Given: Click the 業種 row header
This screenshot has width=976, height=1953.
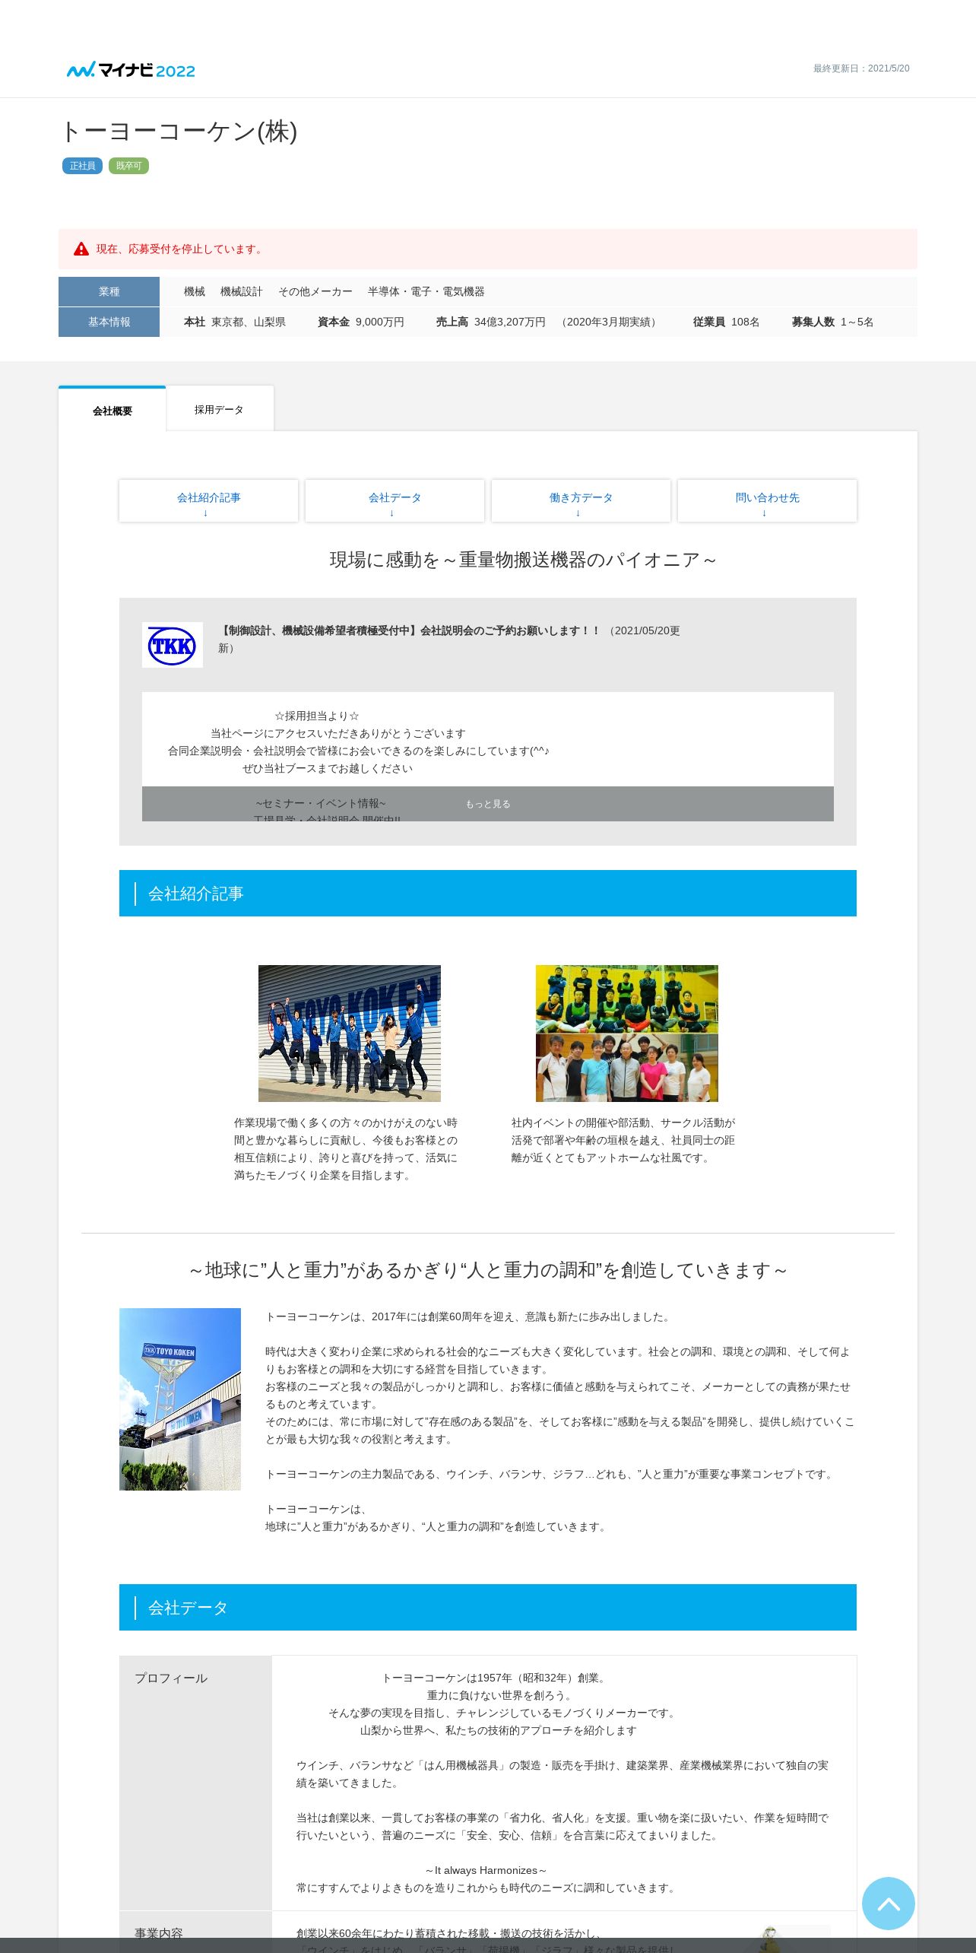Looking at the screenshot, I should coord(109,291).
